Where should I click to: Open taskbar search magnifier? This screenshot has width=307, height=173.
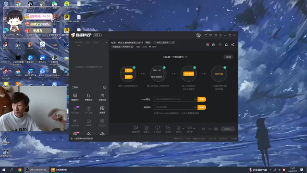12,170
